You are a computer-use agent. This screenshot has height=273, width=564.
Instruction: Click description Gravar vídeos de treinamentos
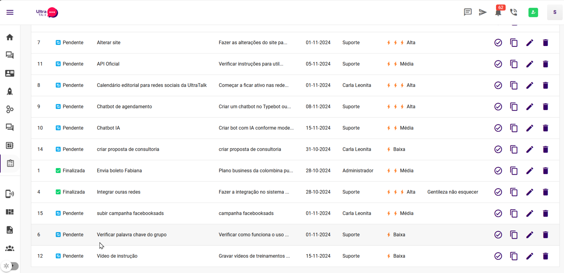tap(254, 256)
